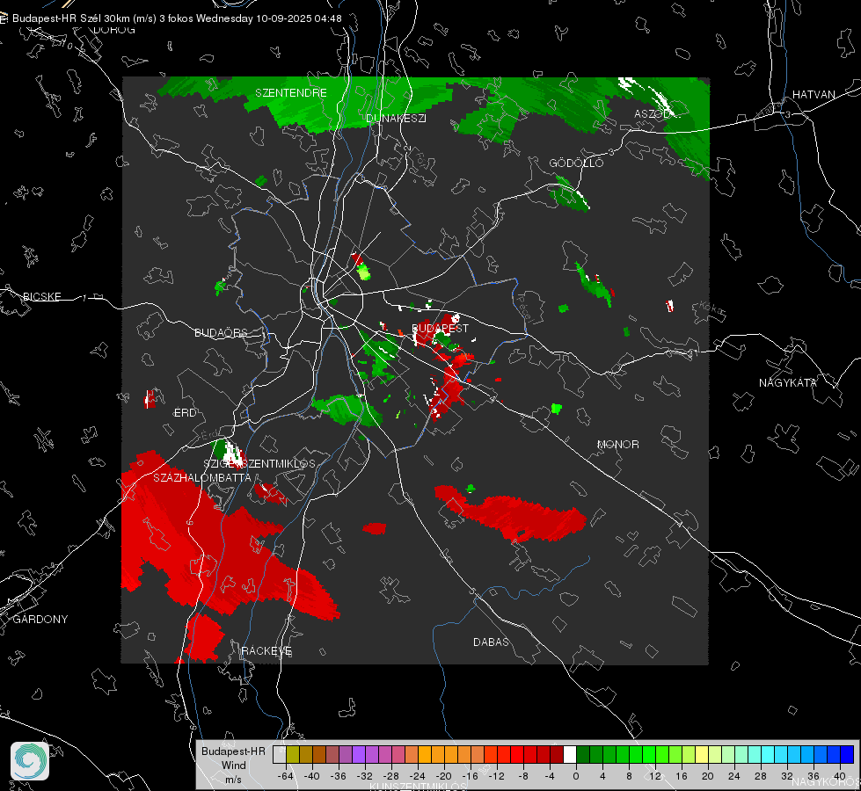The image size is (861, 791).
Task: Click the SZENTENDRE map label
Action: click(x=291, y=93)
